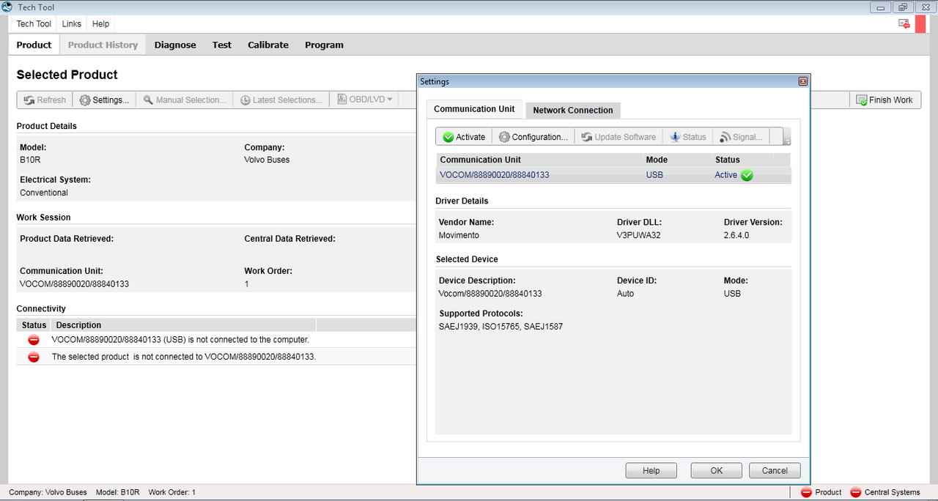Click vendor name 'Movimento'
938x501 pixels.
tap(459, 235)
